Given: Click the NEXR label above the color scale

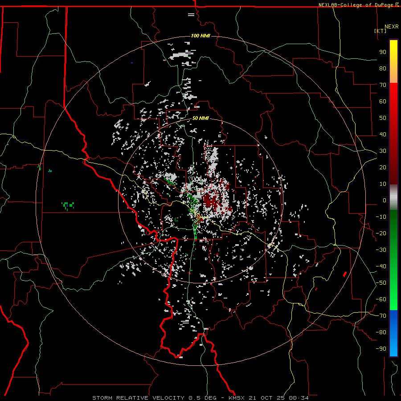Looking at the screenshot, I should click(x=392, y=27).
